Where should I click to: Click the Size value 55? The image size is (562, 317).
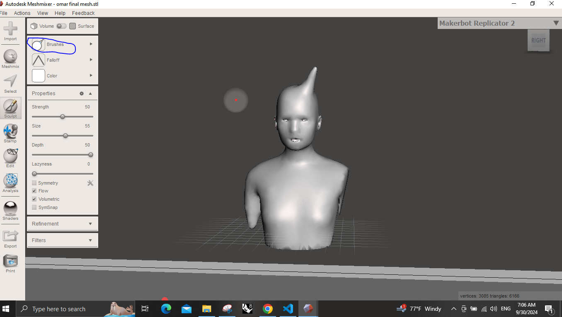87,126
